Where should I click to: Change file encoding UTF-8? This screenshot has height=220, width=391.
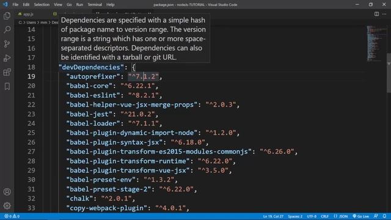[x=312, y=216]
